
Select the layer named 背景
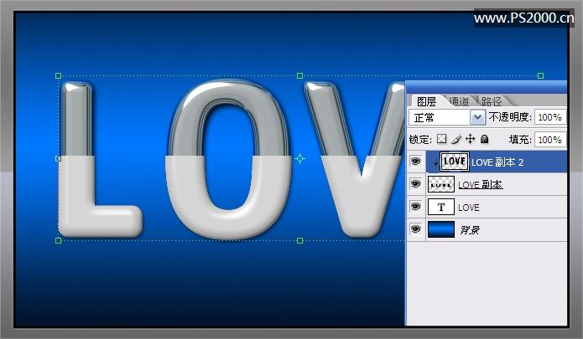pyautogui.click(x=470, y=230)
